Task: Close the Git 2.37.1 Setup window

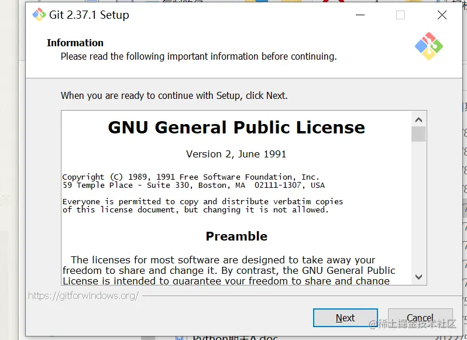Action: pyautogui.click(x=442, y=15)
